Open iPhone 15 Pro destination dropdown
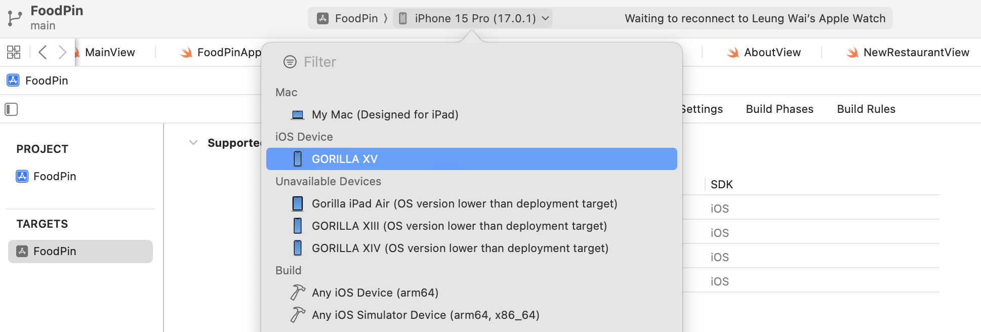Viewport: 981px width, 332px height. 474,19
